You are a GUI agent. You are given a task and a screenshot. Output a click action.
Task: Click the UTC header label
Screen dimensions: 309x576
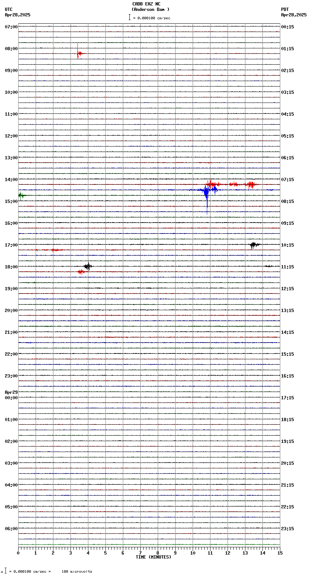pos(9,9)
